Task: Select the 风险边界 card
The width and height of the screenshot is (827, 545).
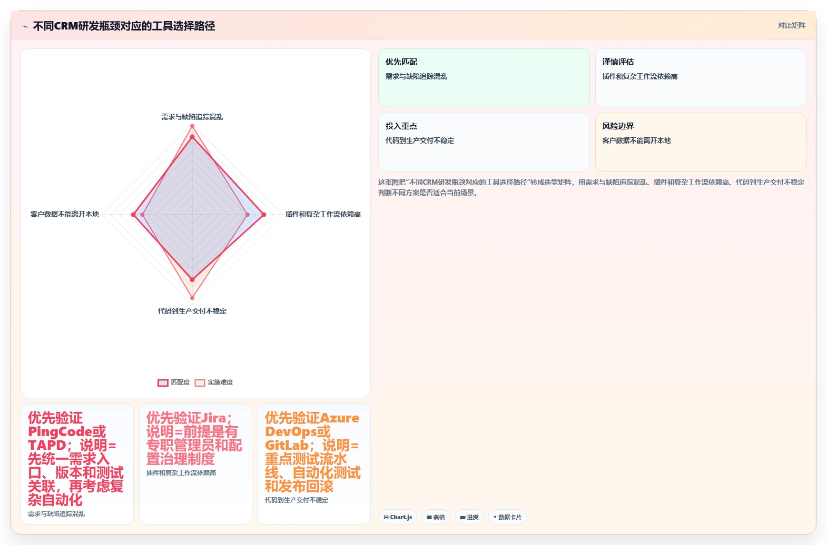Action: click(x=701, y=142)
